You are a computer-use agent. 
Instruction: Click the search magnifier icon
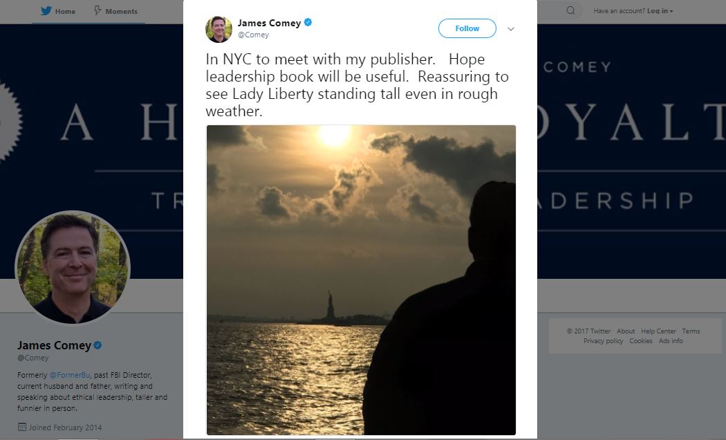tap(570, 10)
